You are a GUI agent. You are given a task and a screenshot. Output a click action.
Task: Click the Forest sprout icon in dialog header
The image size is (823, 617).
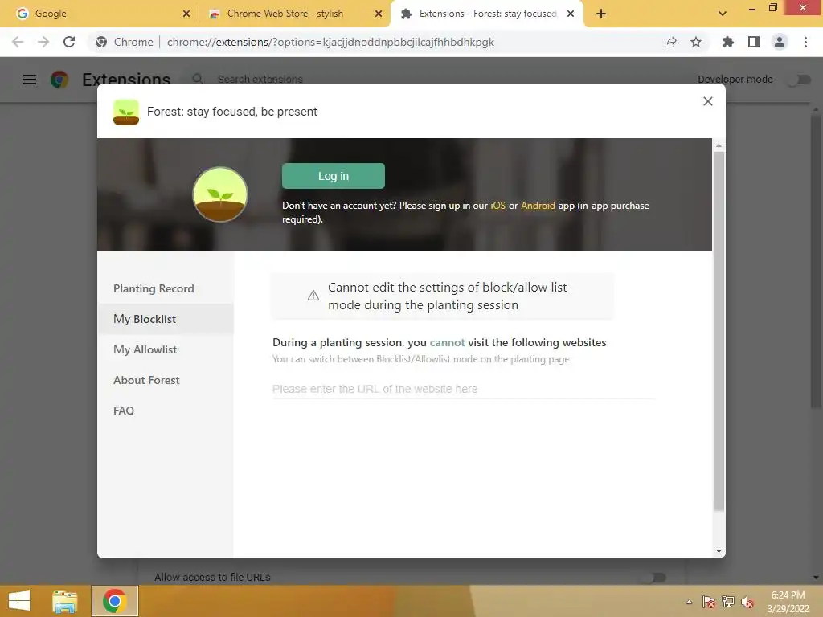[x=126, y=112]
